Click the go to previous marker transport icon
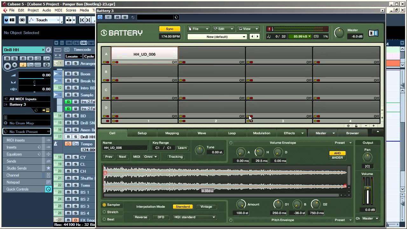The height and width of the screenshot is (229, 407). click(x=82, y=20)
